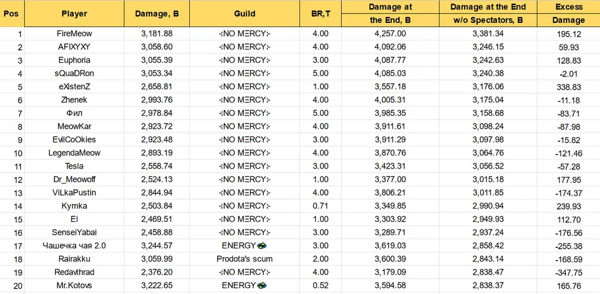Click the Prodota's scum guild cell
600x294 pixels.
(x=244, y=259)
